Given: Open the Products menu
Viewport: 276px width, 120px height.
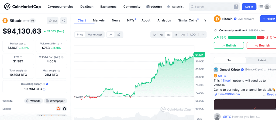Looking at the screenshot, I should [x=154, y=7].
